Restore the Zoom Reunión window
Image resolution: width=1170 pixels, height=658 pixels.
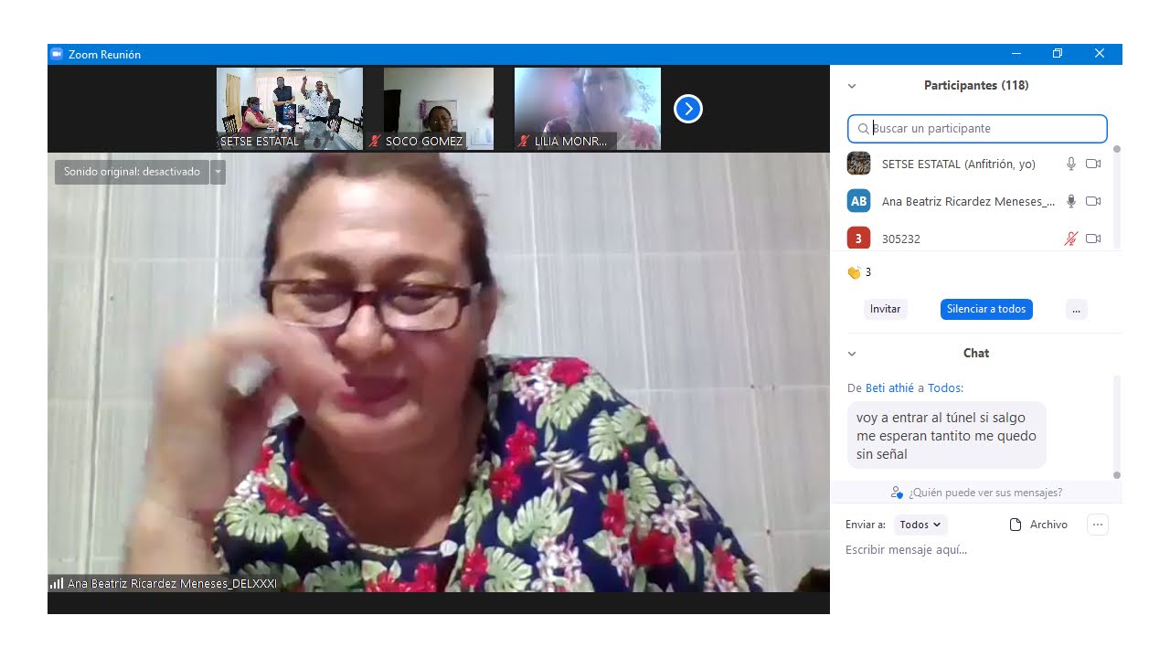click(1058, 54)
